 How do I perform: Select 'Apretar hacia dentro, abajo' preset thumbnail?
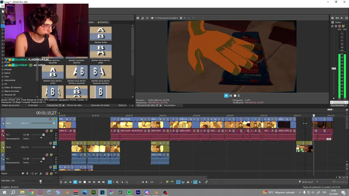click(x=101, y=51)
